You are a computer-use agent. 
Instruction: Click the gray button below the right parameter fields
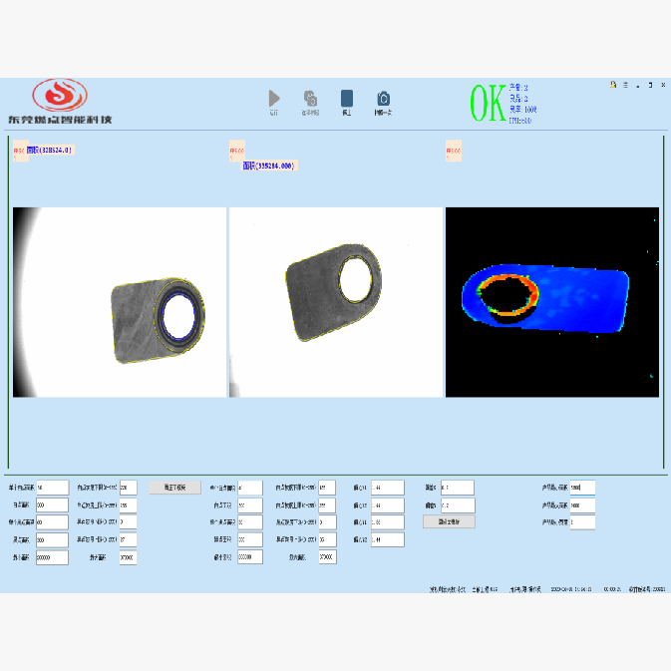[449, 521]
